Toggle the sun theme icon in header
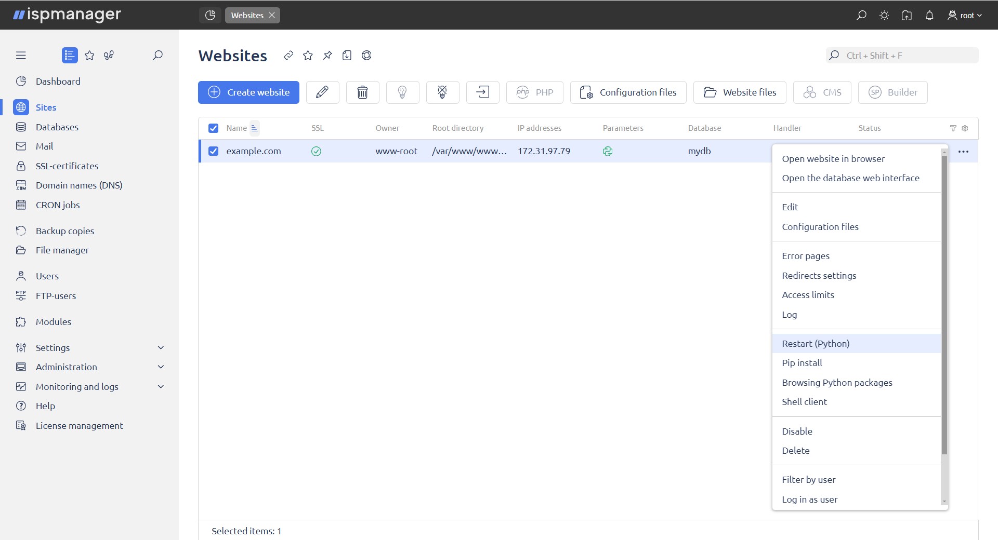This screenshot has width=998, height=540. 884,15
